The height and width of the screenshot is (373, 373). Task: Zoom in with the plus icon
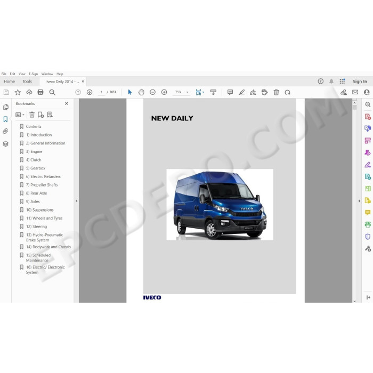click(x=164, y=92)
